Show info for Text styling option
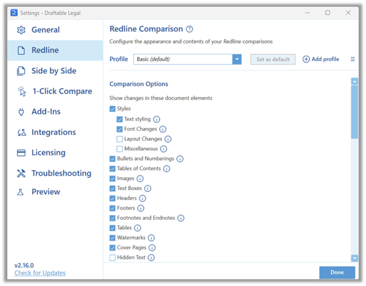366x286 pixels. click(157, 119)
